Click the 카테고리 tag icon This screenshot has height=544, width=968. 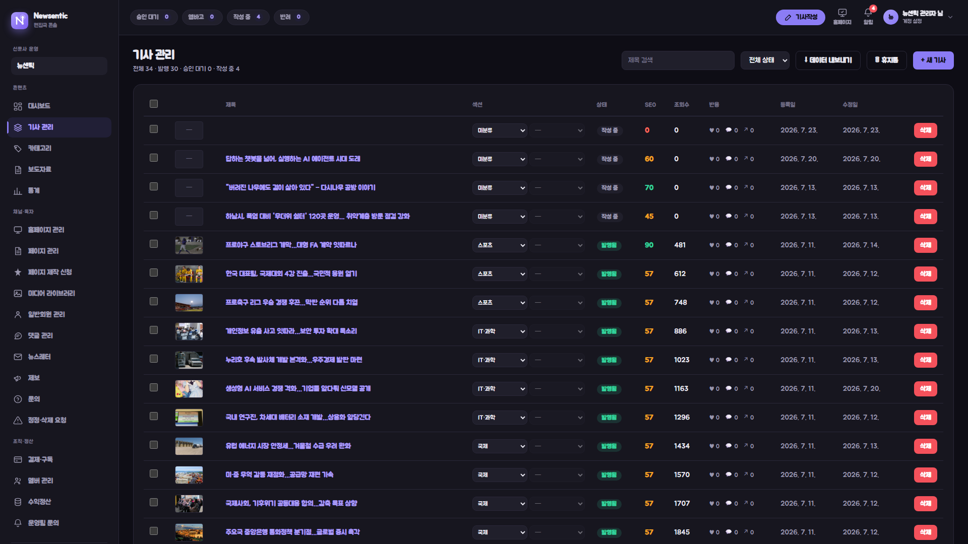[x=18, y=149]
